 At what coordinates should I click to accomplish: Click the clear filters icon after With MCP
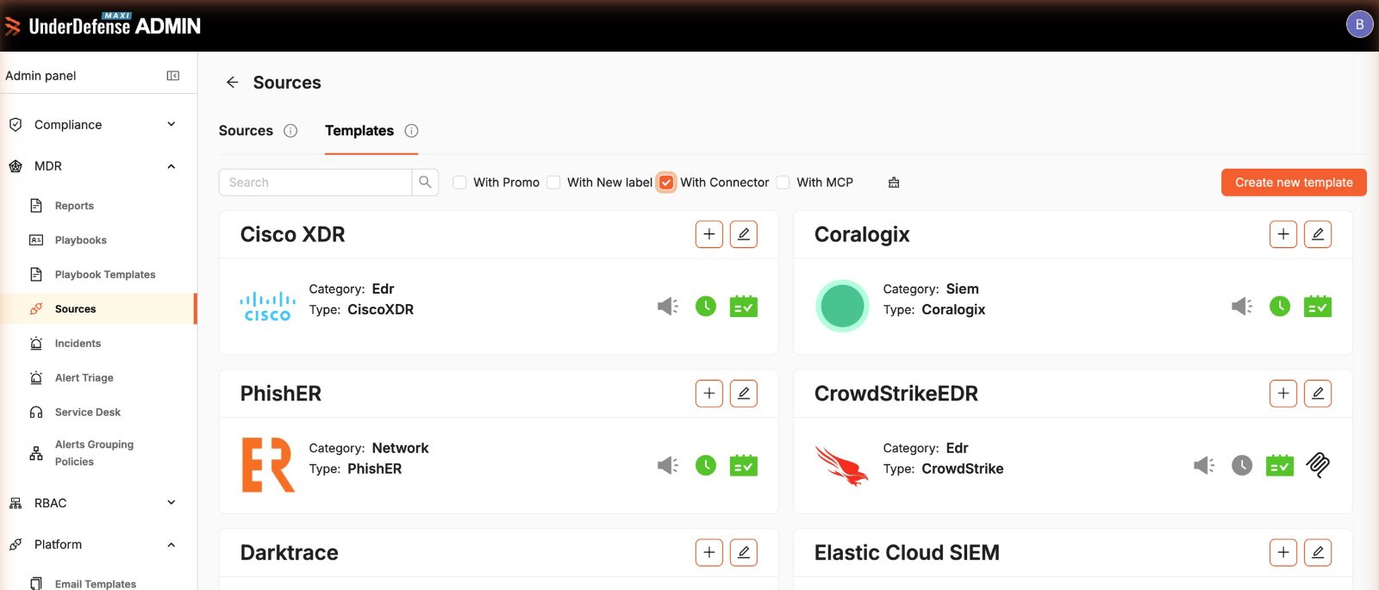[x=894, y=183]
